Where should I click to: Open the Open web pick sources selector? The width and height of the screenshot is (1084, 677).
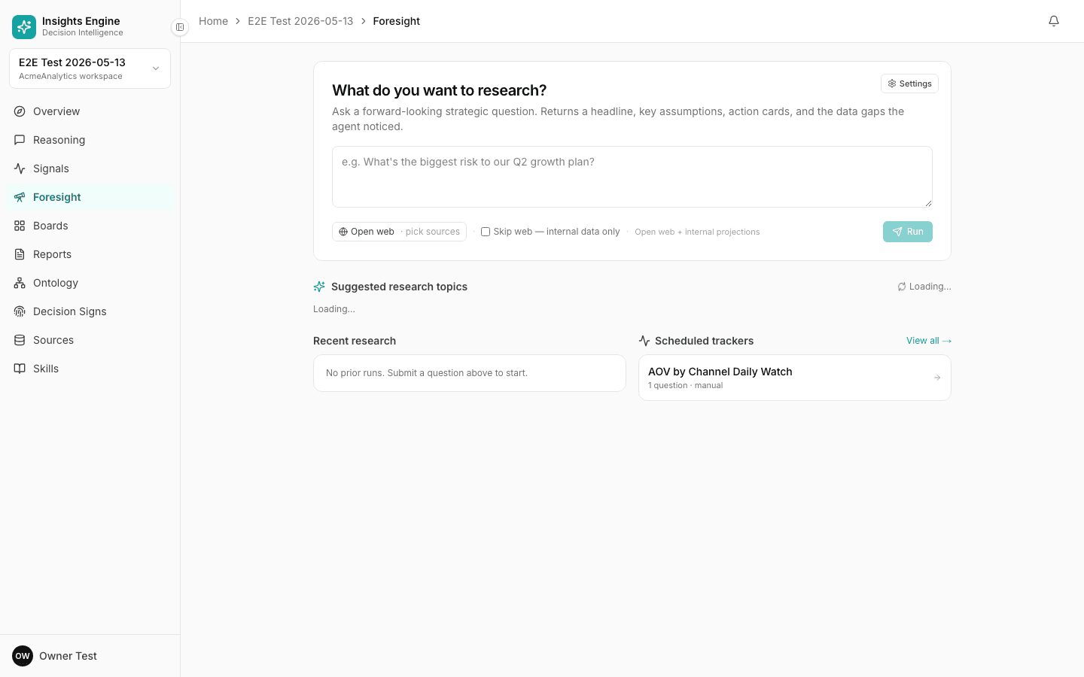[x=399, y=232]
